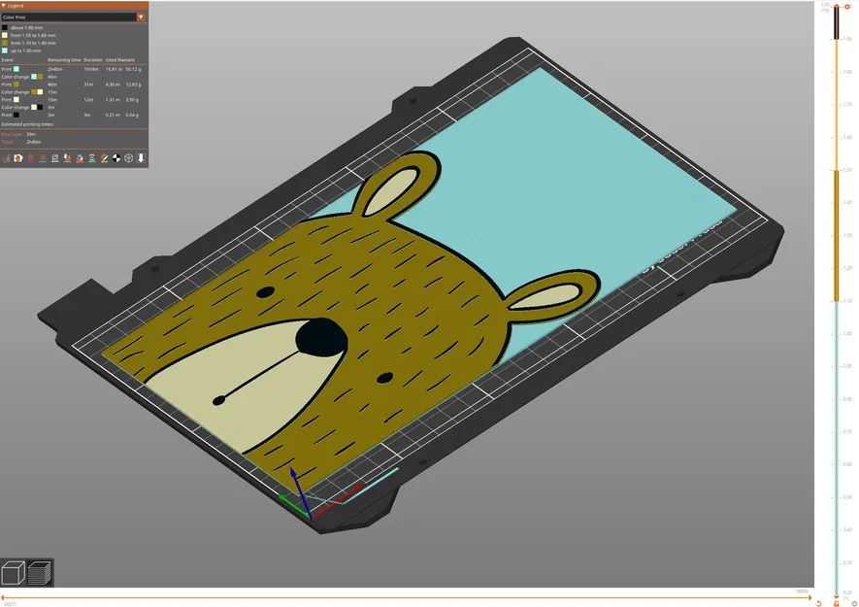Click the 'First layer:' time entry
Viewport: 859px width, 607px height.
(18, 134)
